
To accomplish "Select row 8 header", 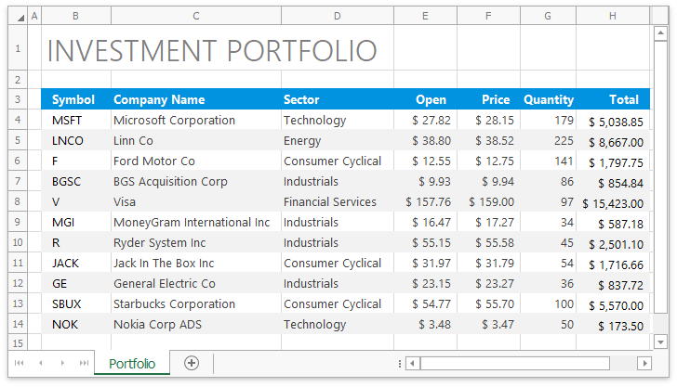I will (18, 201).
